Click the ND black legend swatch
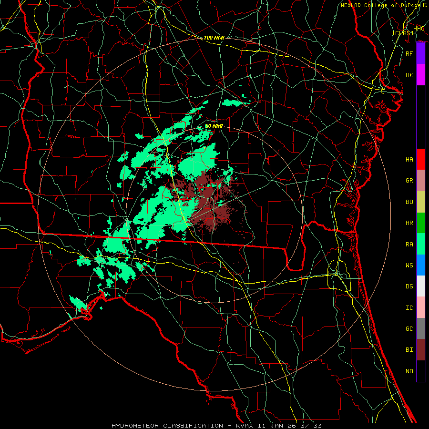This screenshot has height=429, width=429. [x=421, y=371]
